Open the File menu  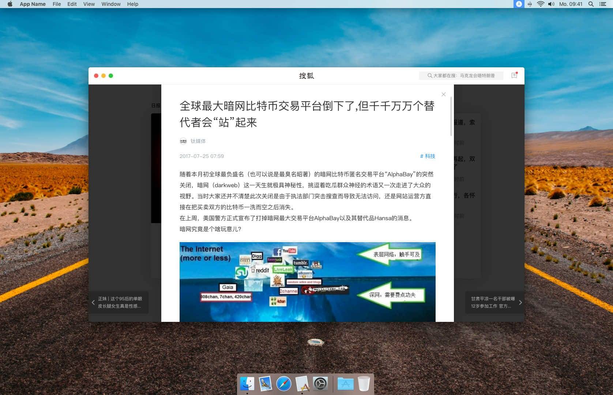tap(57, 4)
